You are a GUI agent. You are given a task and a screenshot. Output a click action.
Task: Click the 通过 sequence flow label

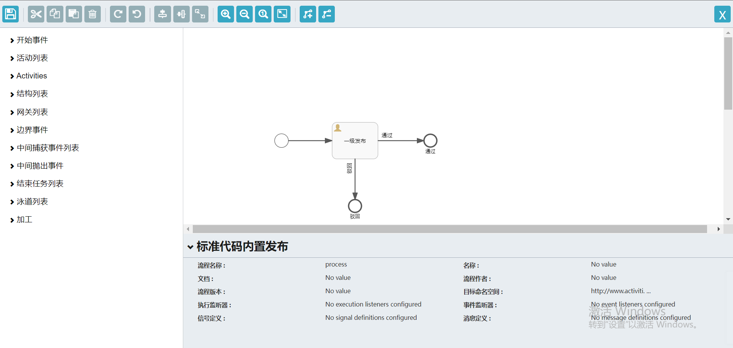[387, 135]
